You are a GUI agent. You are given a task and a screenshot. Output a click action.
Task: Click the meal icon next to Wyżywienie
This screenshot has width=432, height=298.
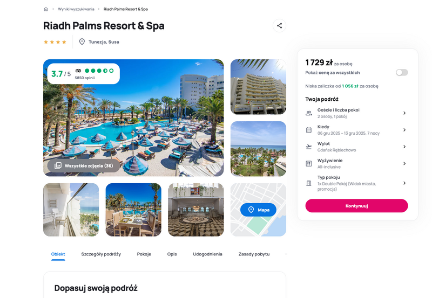tap(309, 164)
